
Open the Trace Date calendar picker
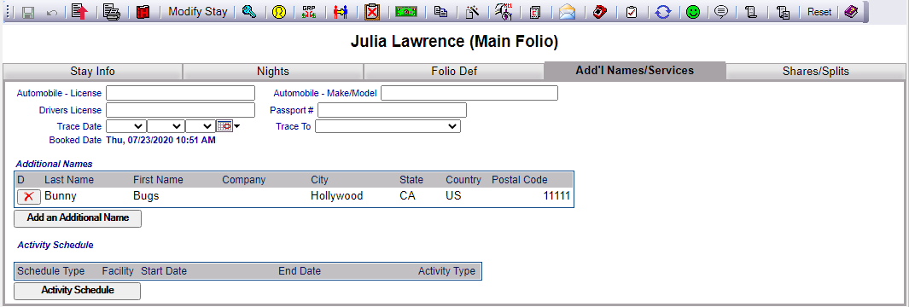224,126
